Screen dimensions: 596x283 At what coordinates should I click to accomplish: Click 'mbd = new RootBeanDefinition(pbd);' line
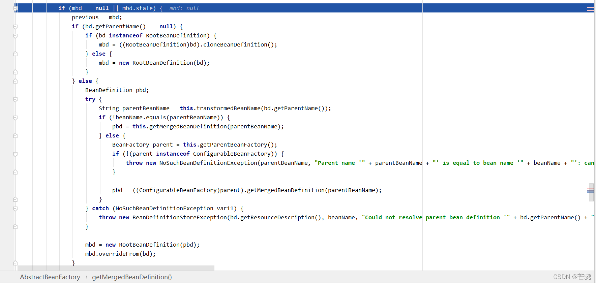(x=142, y=245)
